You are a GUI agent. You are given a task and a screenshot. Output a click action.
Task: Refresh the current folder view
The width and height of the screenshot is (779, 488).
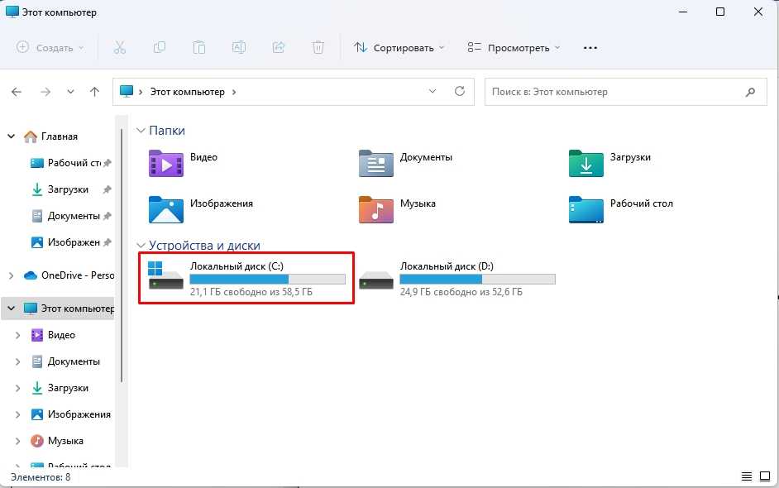click(460, 92)
